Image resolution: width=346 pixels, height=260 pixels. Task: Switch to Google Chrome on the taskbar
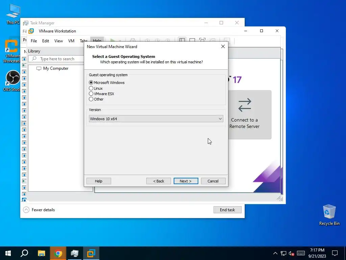(58, 253)
